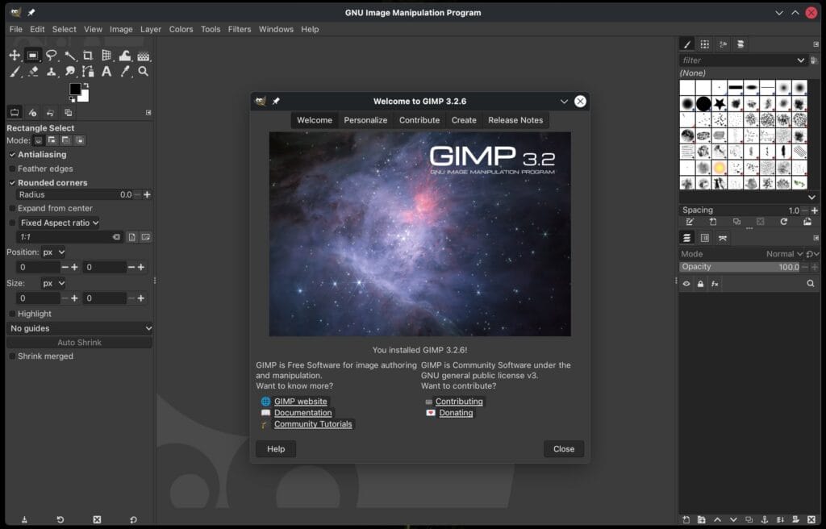
Task: Open the Size unit px dropdown
Action: tap(53, 284)
